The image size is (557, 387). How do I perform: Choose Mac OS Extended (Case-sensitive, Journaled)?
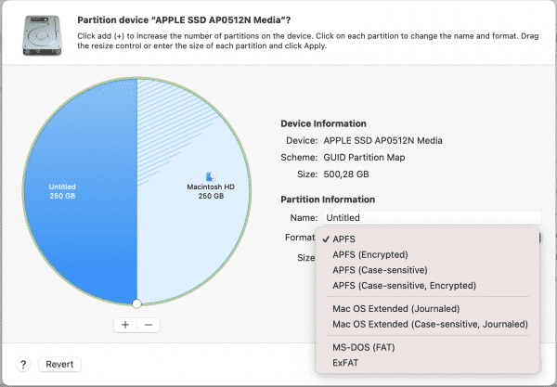(427, 324)
